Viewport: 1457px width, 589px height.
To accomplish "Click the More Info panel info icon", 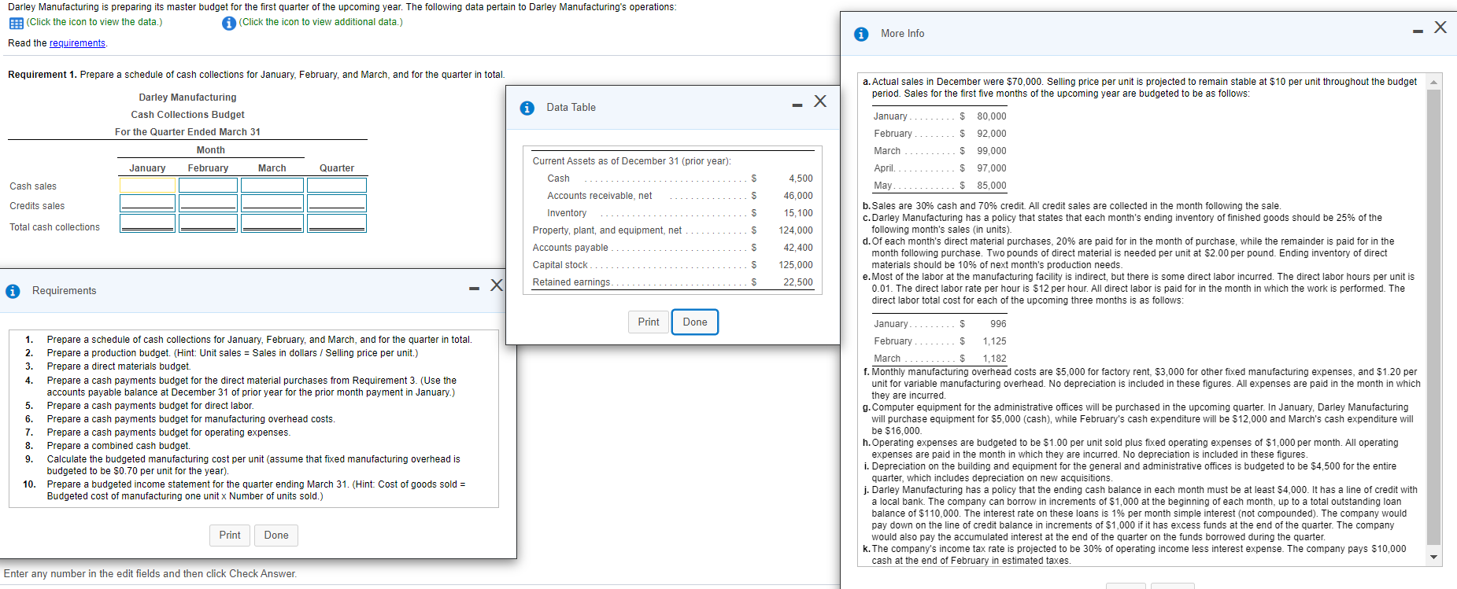I will point(861,34).
